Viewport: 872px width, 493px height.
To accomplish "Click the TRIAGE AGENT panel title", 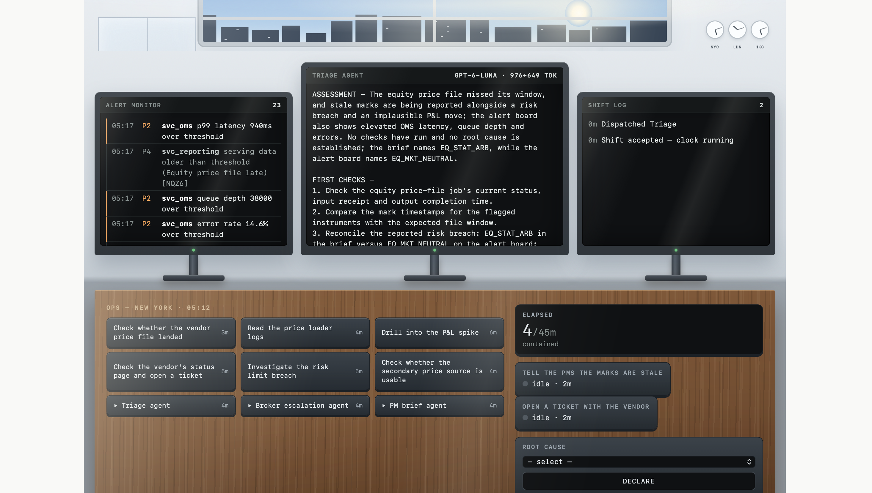I will coord(337,75).
